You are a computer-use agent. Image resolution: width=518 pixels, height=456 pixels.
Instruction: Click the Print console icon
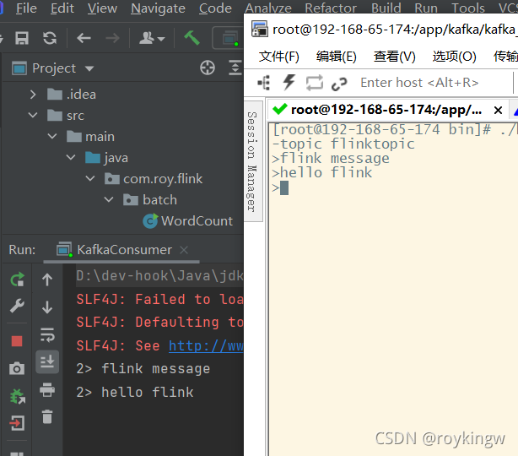tap(47, 389)
